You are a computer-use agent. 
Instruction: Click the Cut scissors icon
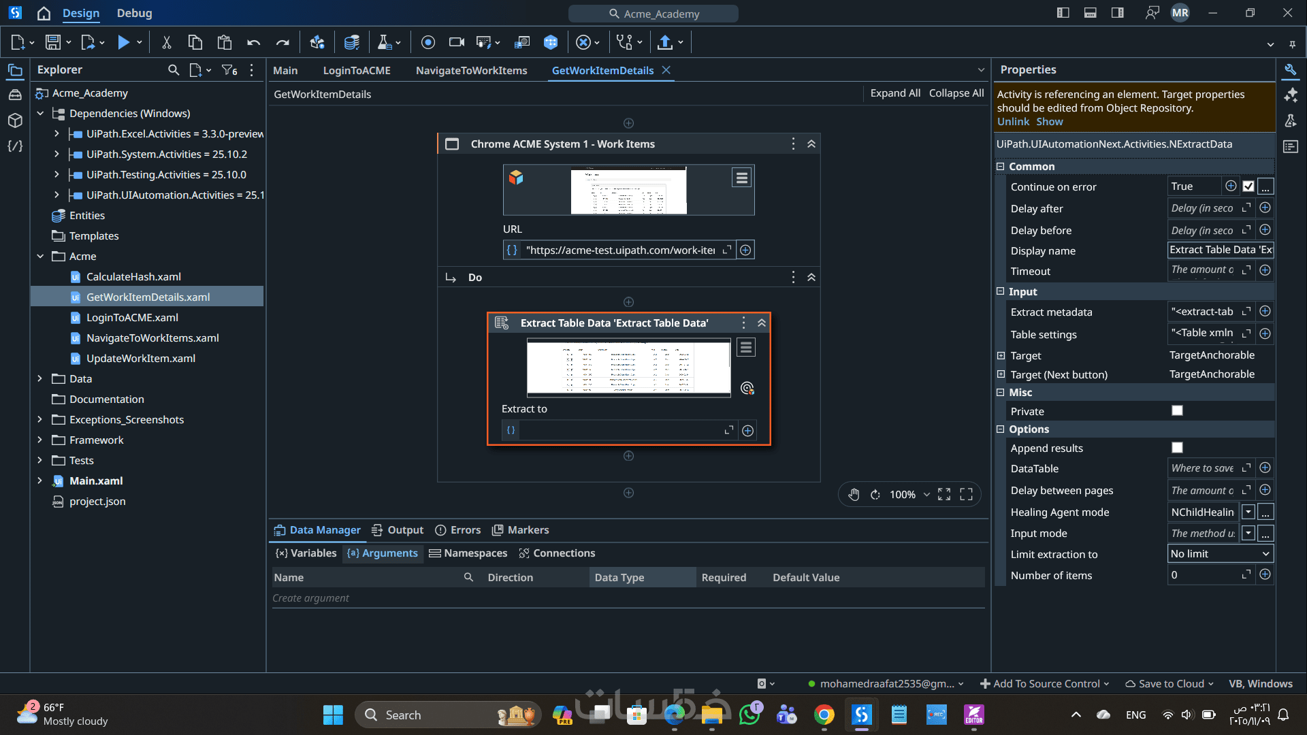point(166,42)
